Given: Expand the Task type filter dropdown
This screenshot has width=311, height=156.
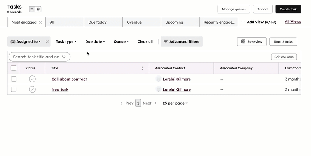Looking at the screenshot, I should 66,42.
